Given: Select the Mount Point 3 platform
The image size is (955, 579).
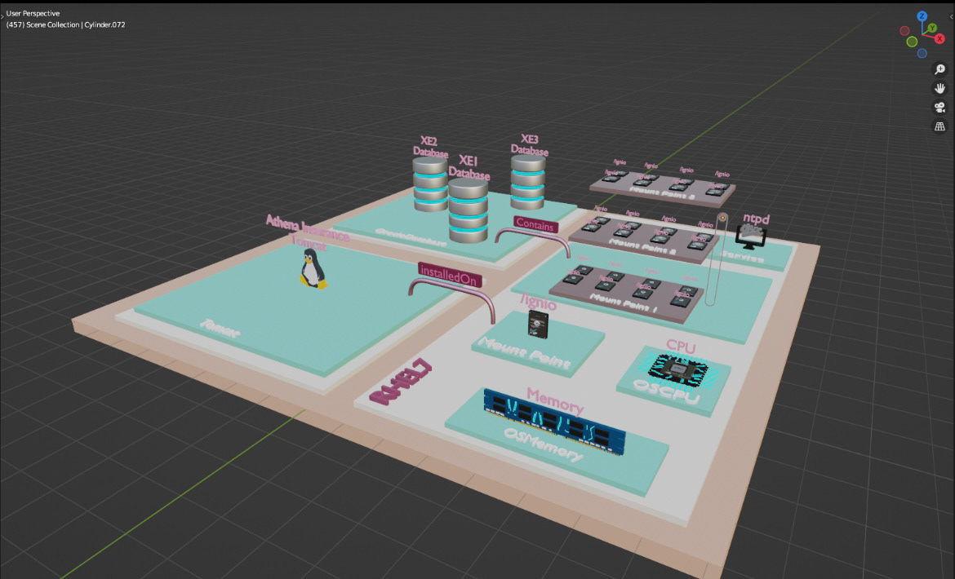Looking at the screenshot, I should click(x=663, y=189).
